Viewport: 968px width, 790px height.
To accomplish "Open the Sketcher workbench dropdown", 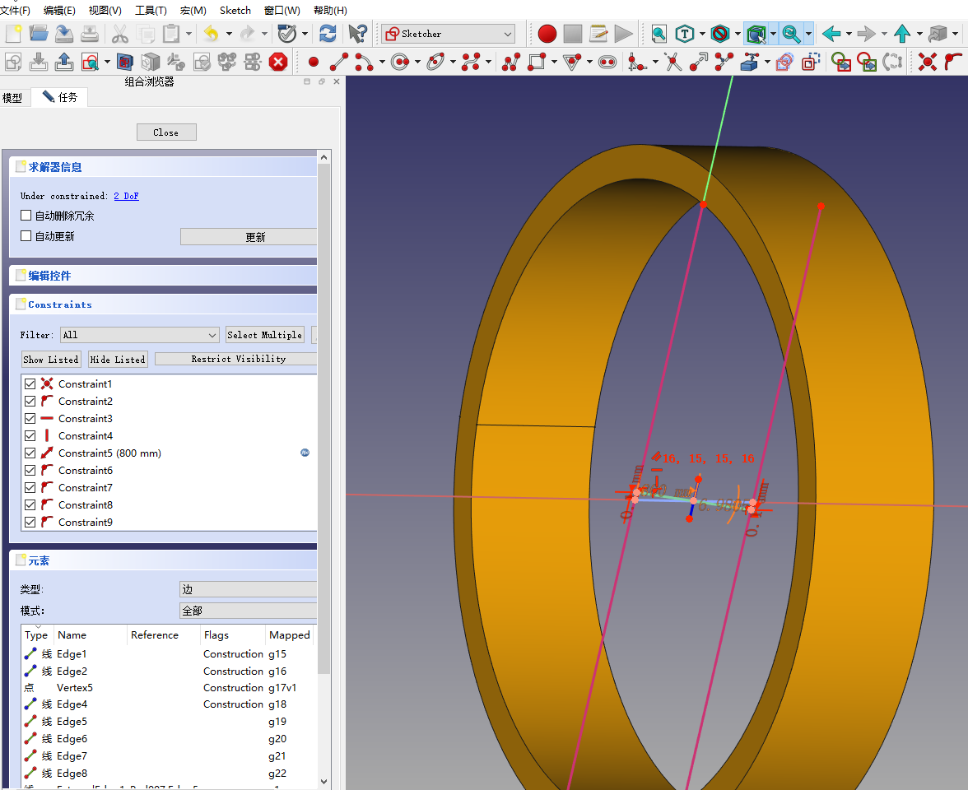I will 448,34.
